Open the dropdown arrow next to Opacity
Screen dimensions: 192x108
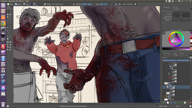(95, 4)
